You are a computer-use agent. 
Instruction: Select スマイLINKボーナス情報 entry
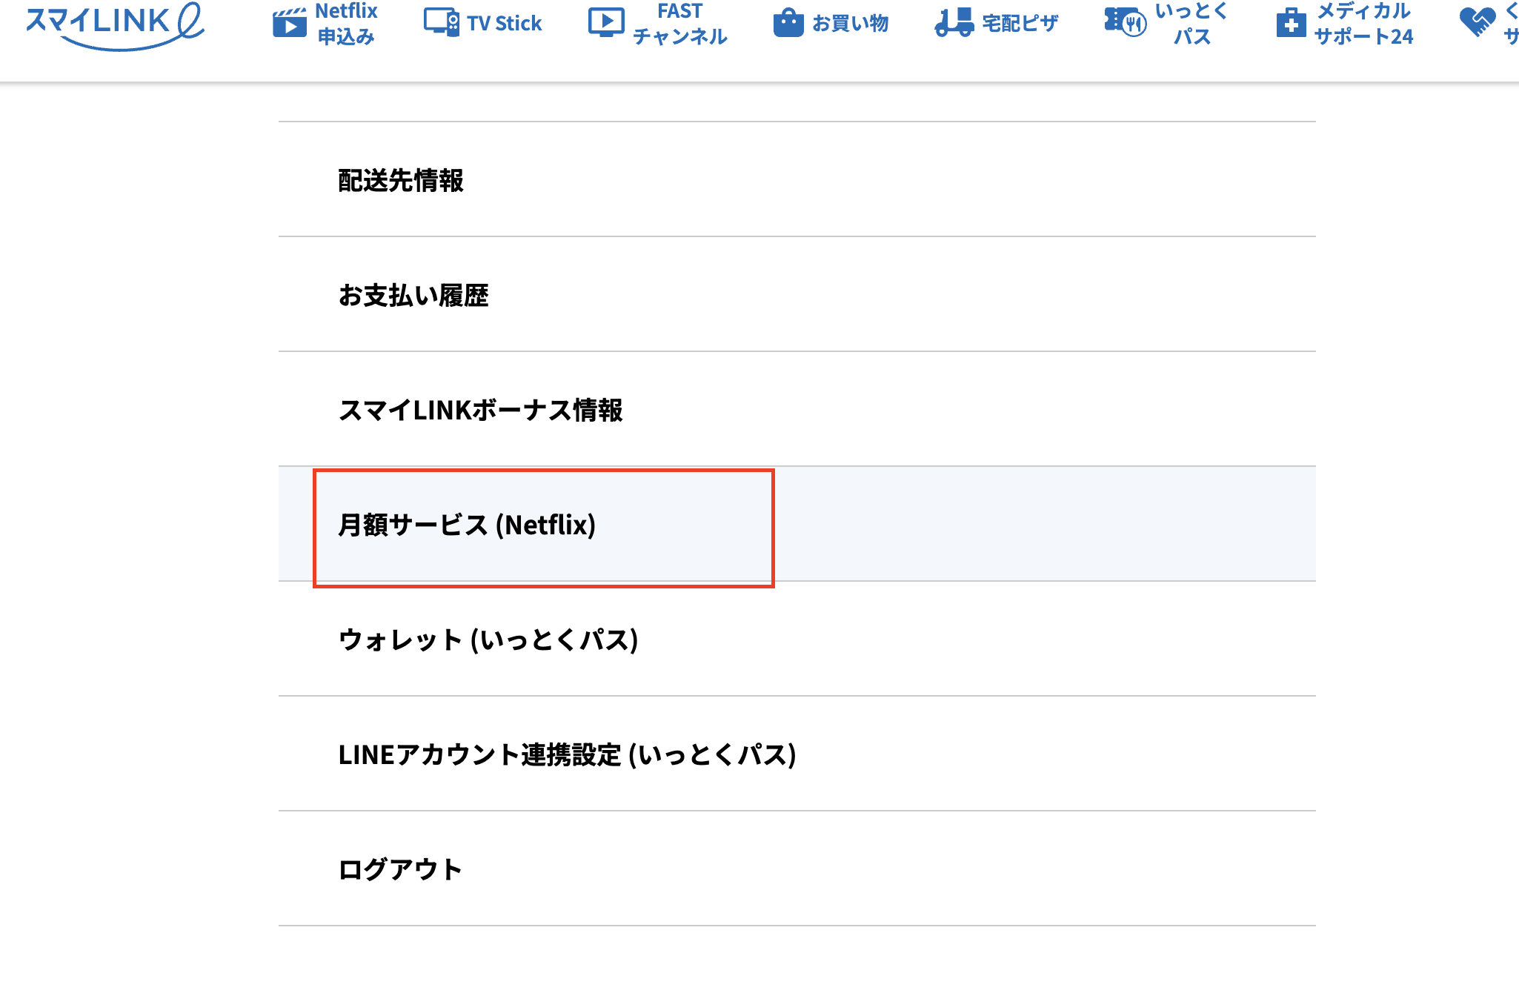480,410
